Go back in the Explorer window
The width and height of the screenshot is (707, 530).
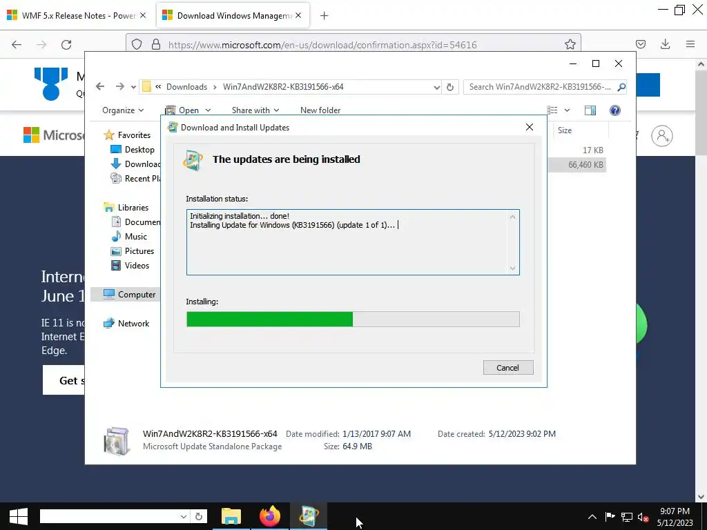(100, 86)
